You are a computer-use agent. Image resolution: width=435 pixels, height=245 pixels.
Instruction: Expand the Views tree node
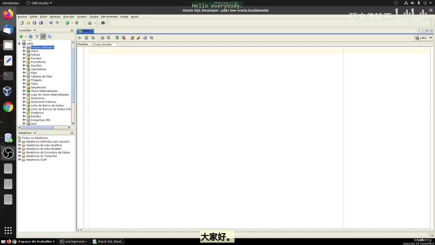click(x=24, y=51)
